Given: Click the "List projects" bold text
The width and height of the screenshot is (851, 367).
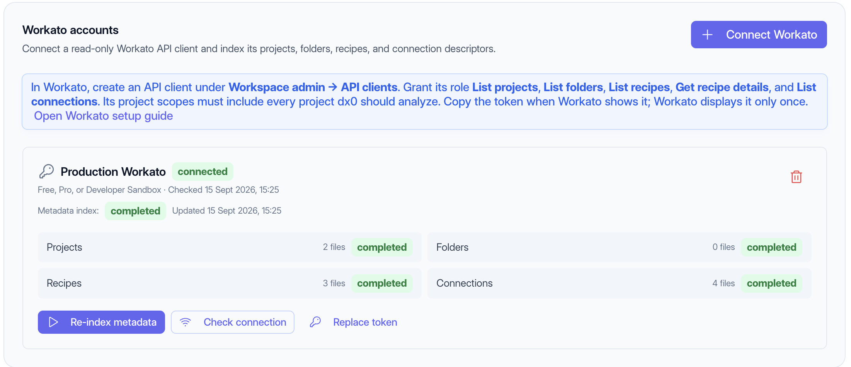Looking at the screenshot, I should click(505, 87).
